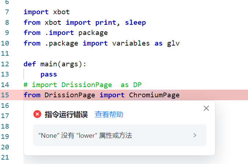Click "glv" at end of line 10

[x=173, y=43]
